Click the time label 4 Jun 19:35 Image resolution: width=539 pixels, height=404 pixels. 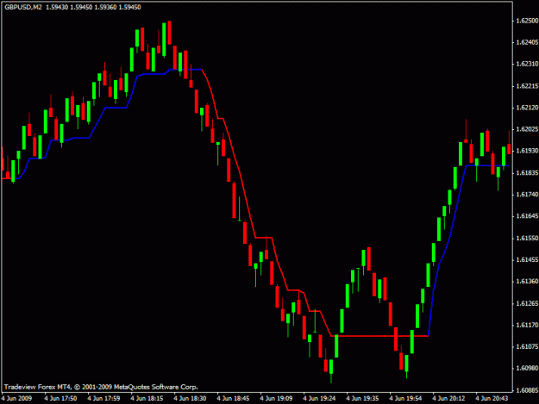[x=362, y=399]
